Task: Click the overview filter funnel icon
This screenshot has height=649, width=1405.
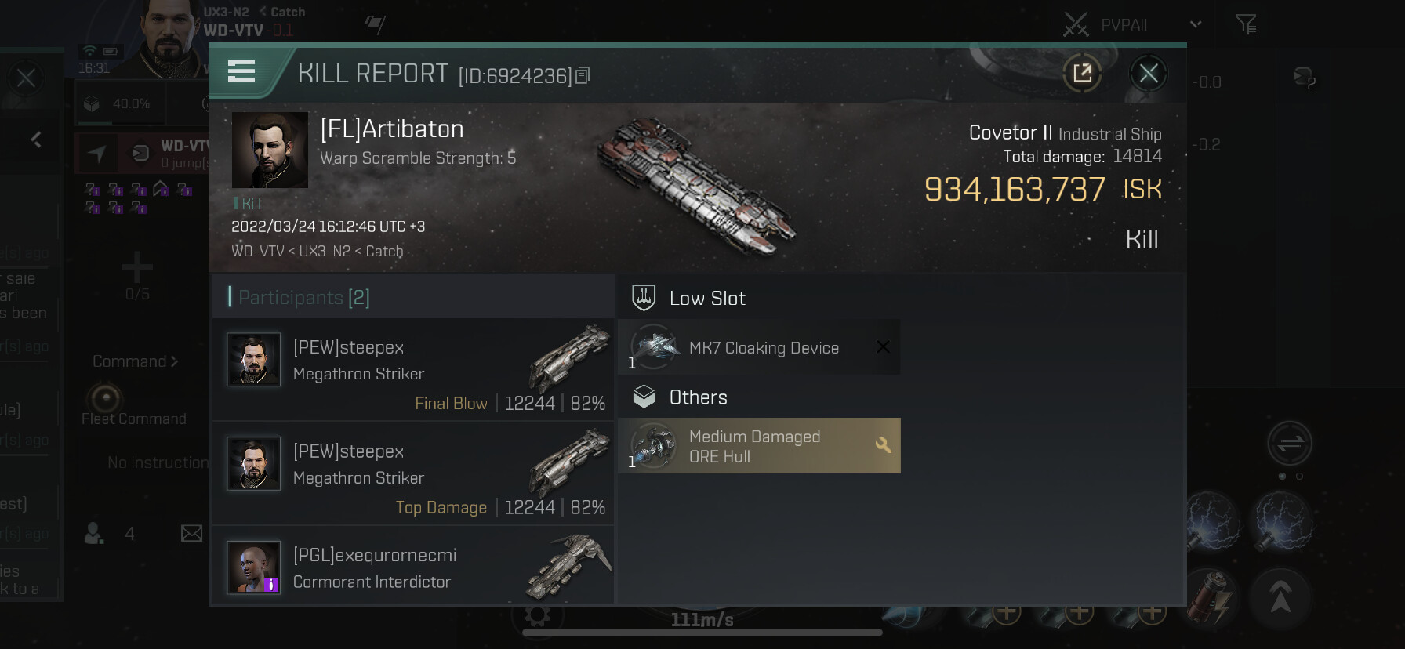Action: [1245, 24]
